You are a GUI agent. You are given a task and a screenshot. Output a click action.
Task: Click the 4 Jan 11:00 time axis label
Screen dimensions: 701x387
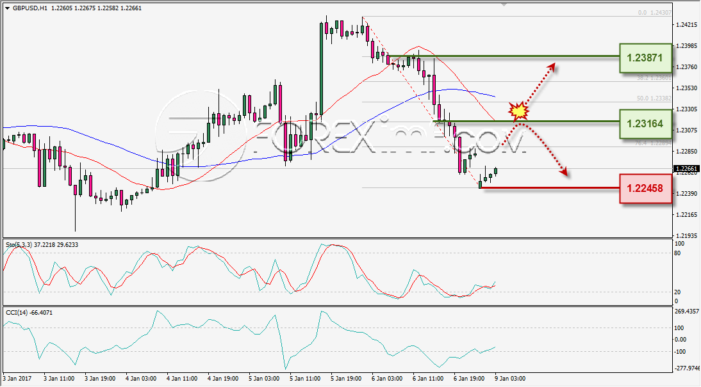(x=183, y=379)
